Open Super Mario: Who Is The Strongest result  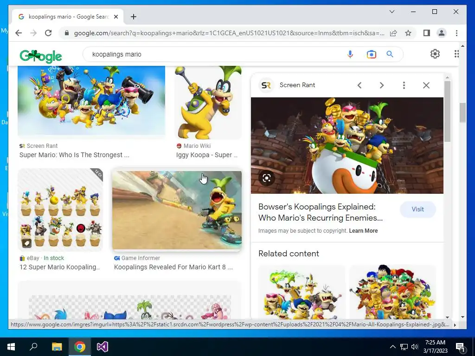click(x=74, y=155)
